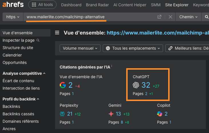Image resolution: width=209 pixels, height=133 pixels.
Task: Go to Dashboard
Action: click(x=71, y=5)
